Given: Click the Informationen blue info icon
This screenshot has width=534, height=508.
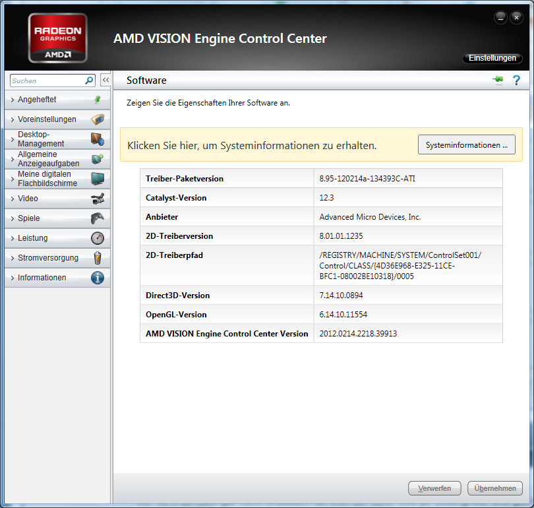Looking at the screenshot, I should pyautogui.click(x=98, y=278).
